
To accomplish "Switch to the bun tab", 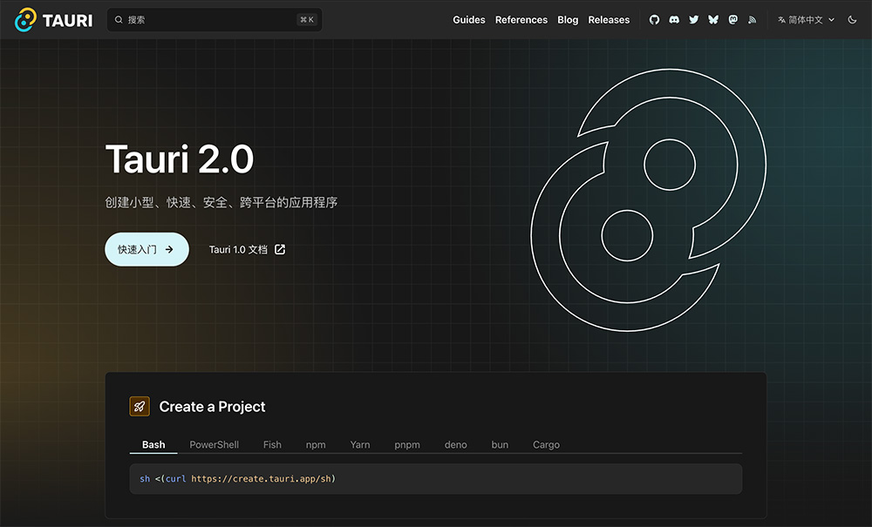I will pos(500,444).
